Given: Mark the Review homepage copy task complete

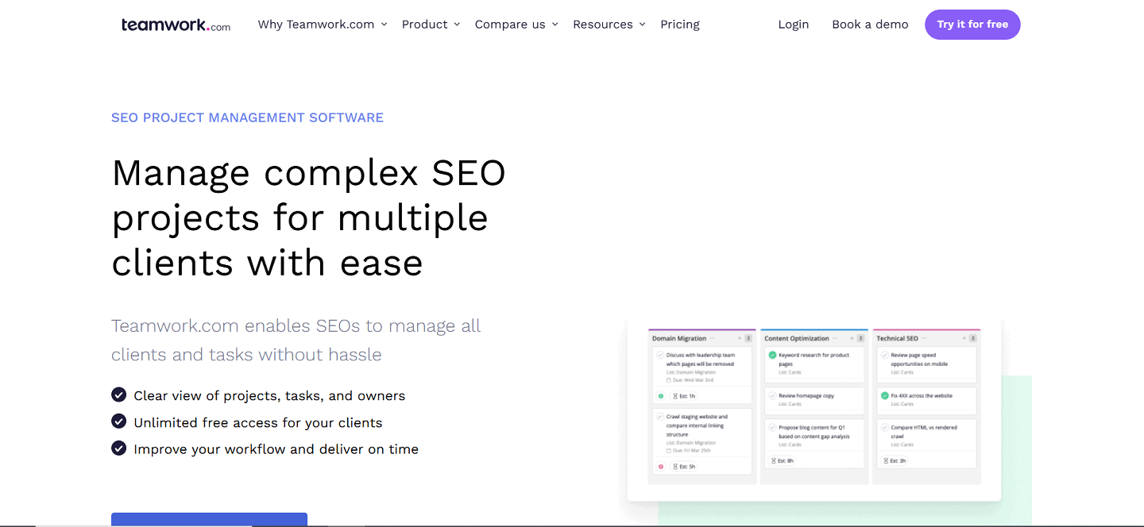Looking at the screenshot, I should (x=773, y=395).
